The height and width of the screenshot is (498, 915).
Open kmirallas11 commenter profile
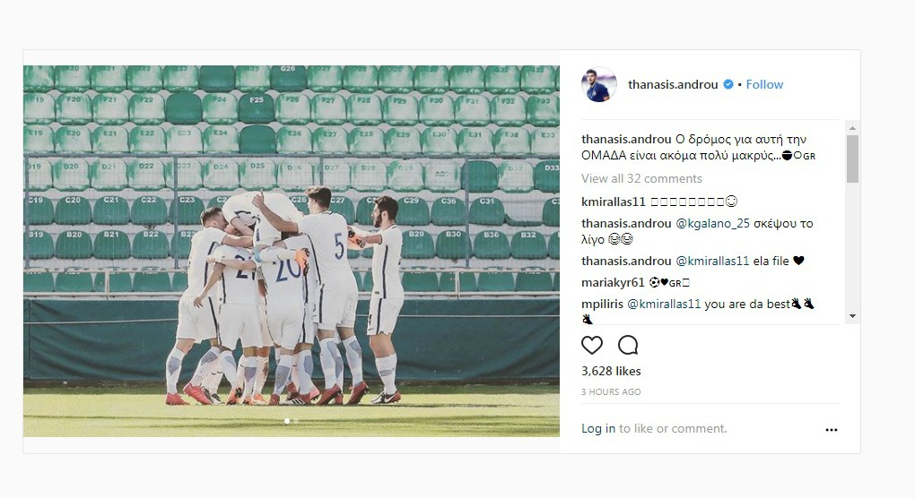coord(614,202)
